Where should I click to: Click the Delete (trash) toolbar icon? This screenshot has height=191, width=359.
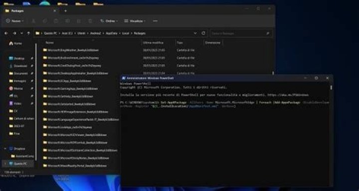pyautogui.click(x=90, y=21)
